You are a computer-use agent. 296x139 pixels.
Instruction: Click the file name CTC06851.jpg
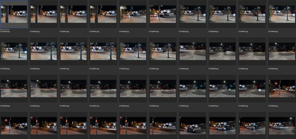64,106
